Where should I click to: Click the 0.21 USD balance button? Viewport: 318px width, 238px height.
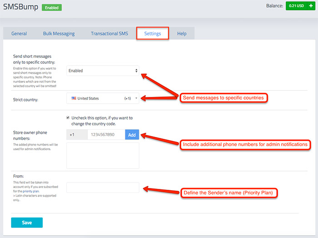point(296,5)
